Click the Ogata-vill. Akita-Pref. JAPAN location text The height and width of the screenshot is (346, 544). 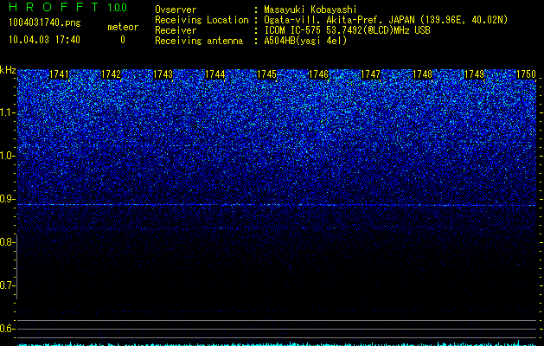point(386,20)
